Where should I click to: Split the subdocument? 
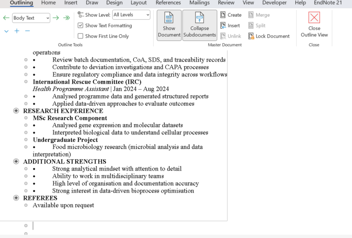pyautogui.click(x=257, y=26)
